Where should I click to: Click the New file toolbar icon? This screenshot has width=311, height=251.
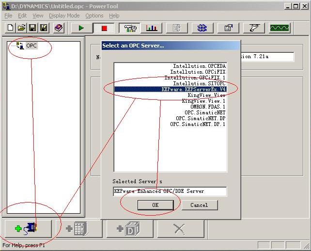[10, 28]
